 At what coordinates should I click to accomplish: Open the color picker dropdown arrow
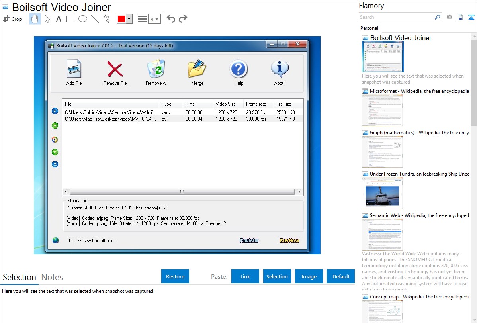click(x=129, y=19)
